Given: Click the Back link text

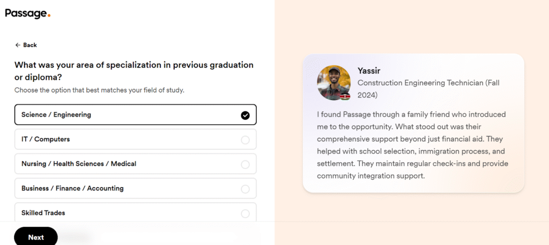Looking at the screenshot, I should click(x=30, y=45).
